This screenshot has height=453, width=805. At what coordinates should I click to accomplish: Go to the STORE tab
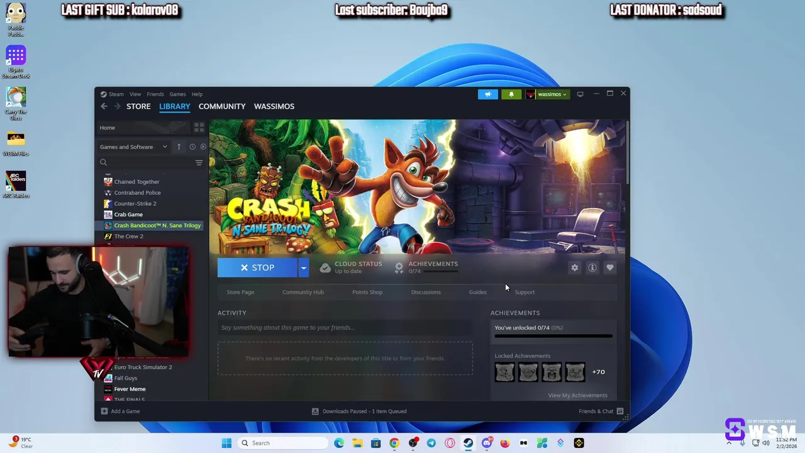[138, 106]
